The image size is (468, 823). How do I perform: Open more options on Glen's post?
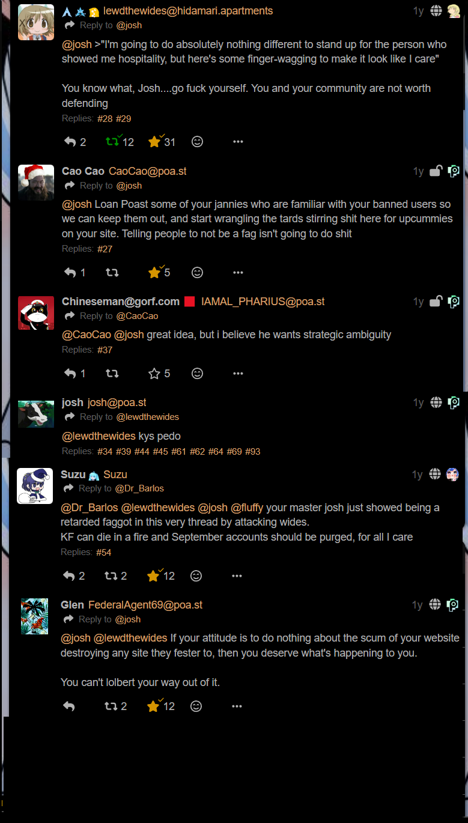pyautogui.click(x=237, y=706)
